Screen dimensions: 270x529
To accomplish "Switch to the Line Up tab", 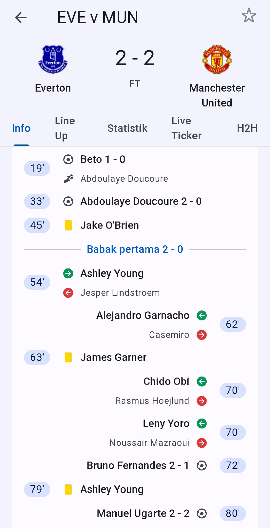I will (x=65, y=128).
